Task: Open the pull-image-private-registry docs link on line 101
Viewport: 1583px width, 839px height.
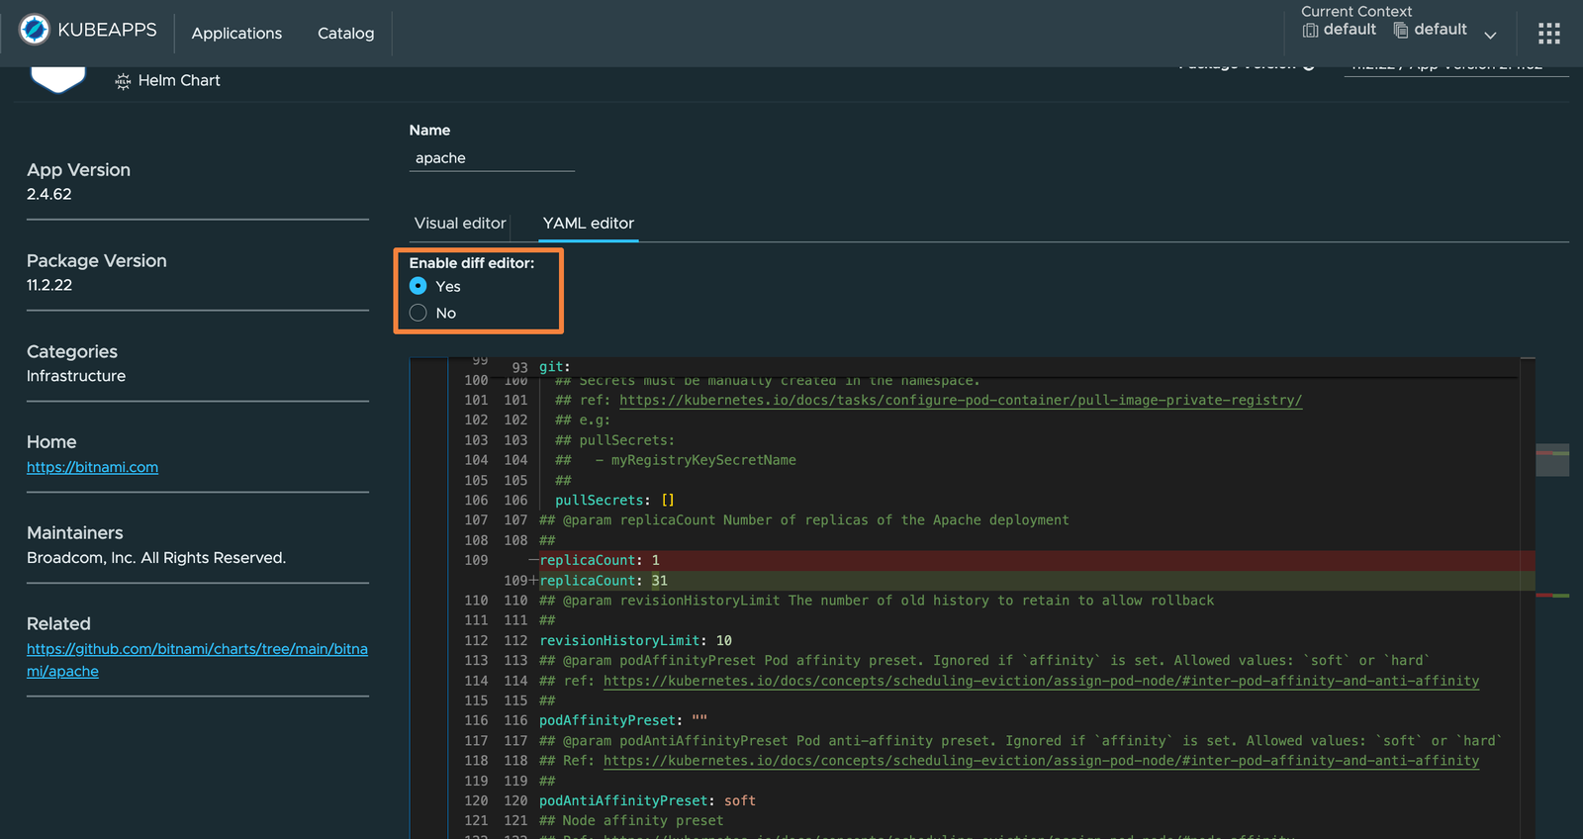Action: click(961, 400)
